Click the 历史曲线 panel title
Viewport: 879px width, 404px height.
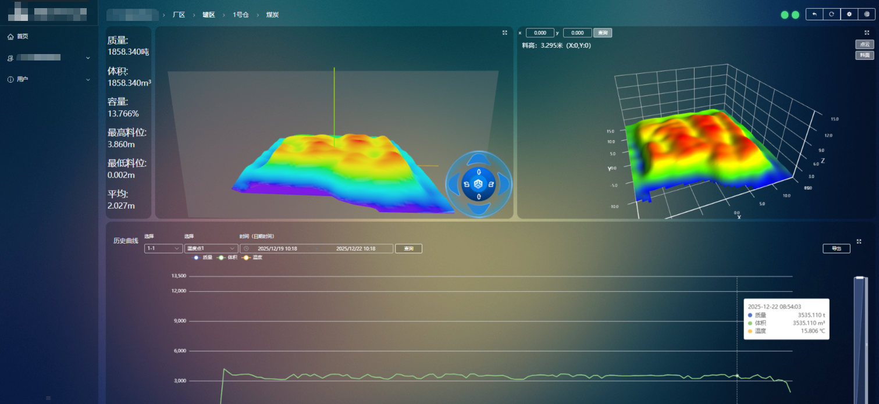(x=126, y=241)
